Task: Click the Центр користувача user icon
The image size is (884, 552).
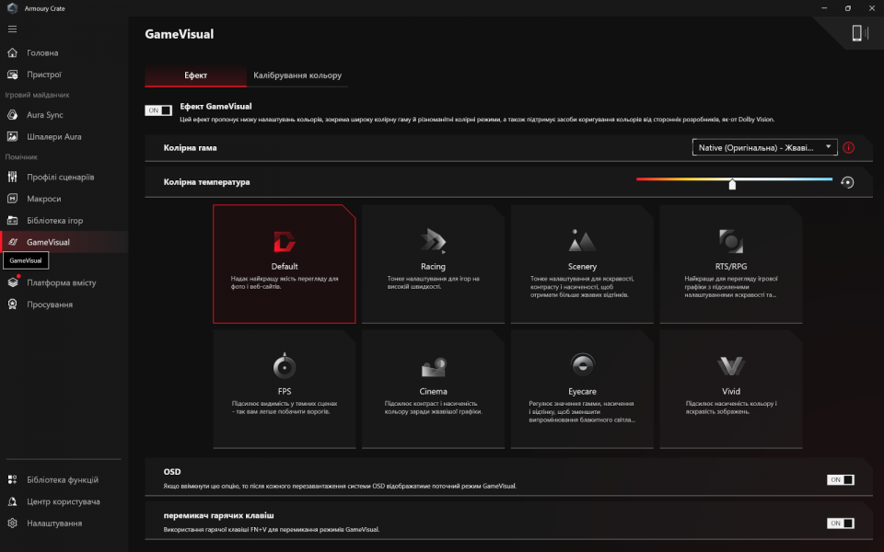Action: tap(12, 502)
